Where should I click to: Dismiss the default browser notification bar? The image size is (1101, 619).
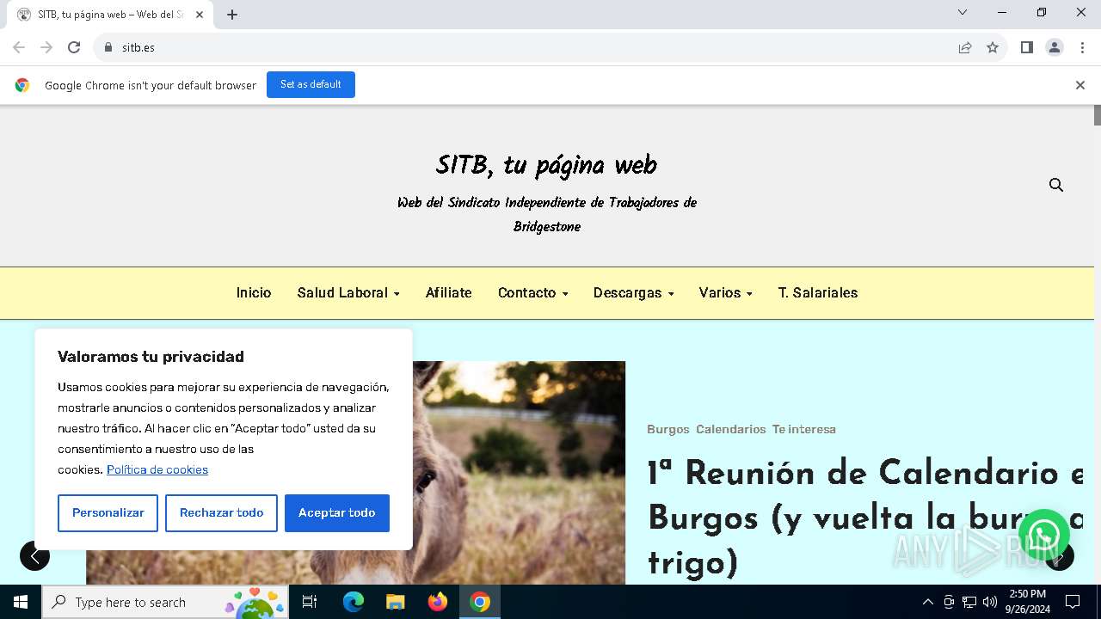(1079, 85)
